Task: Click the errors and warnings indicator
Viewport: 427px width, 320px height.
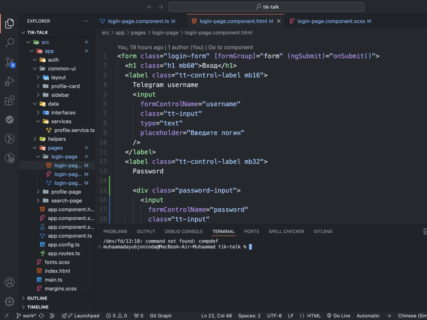Action: 116,316
